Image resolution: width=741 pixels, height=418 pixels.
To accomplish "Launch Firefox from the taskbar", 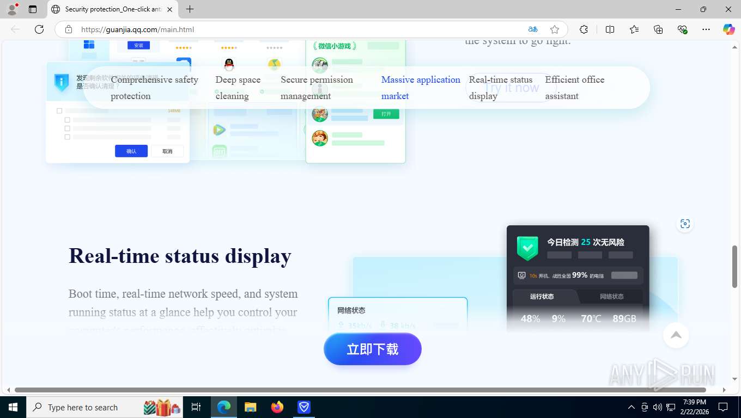I will pyautogui.click(x=277, y=407).
